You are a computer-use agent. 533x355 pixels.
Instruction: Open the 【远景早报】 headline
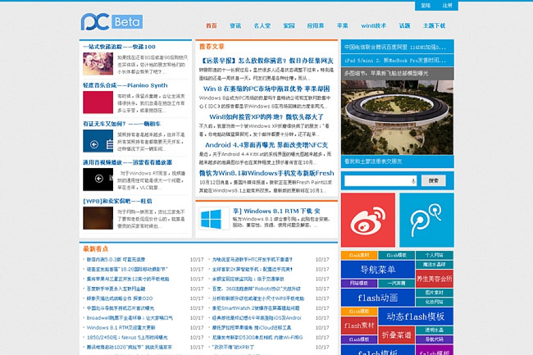[x=266, y=61]
